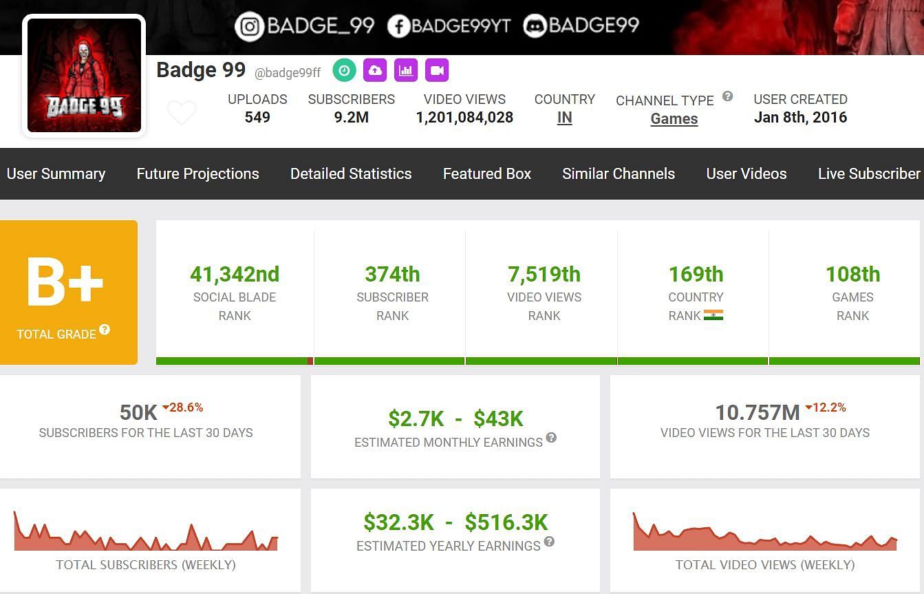The width and height of the screenshot is (924, 594).
Task: Click the purple cloud upload icon
Action: 375,70
